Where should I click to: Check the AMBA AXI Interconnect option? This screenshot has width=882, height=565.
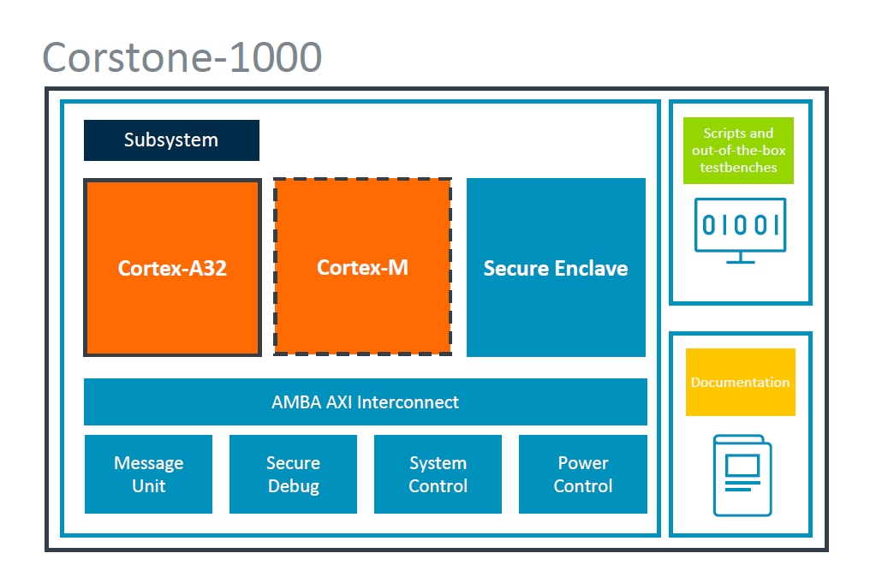[365, 401]
